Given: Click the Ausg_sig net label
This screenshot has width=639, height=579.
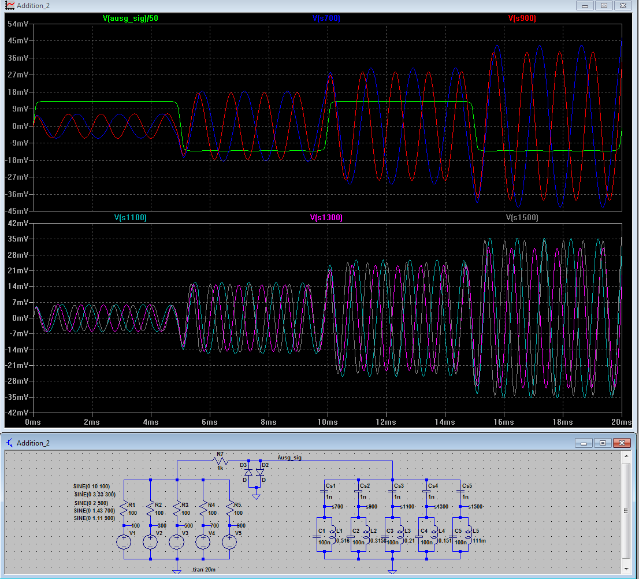Looking at the screenshot, I should click(289, 457).
